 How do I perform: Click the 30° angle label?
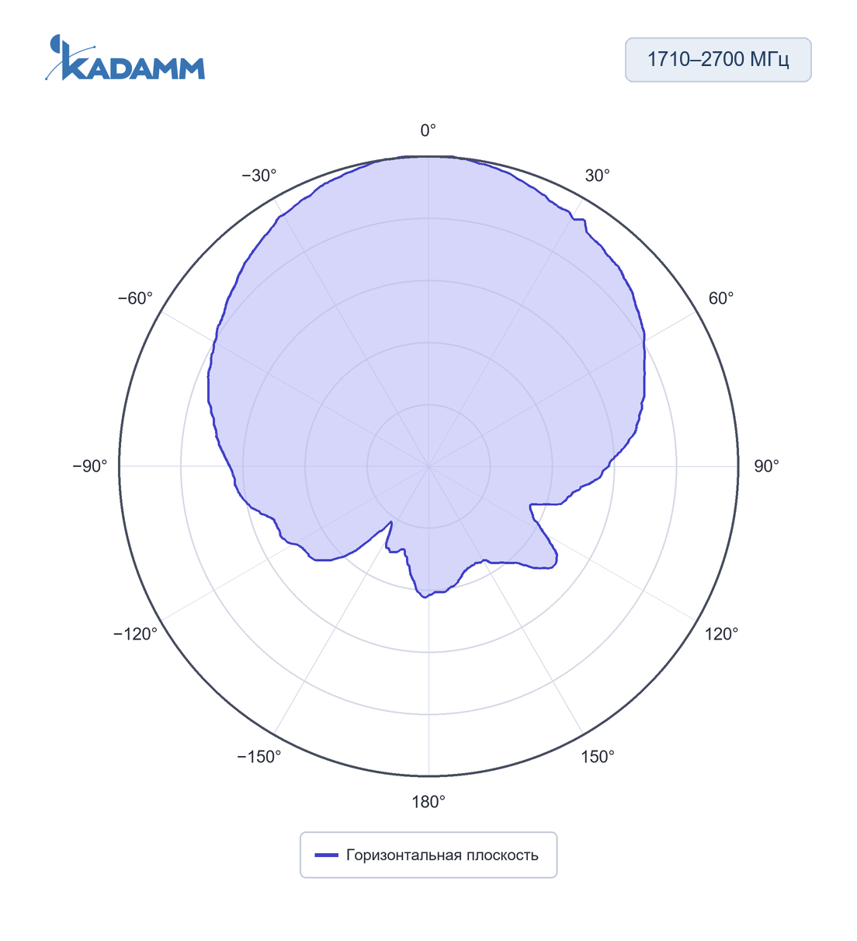[x=597, y=176]
